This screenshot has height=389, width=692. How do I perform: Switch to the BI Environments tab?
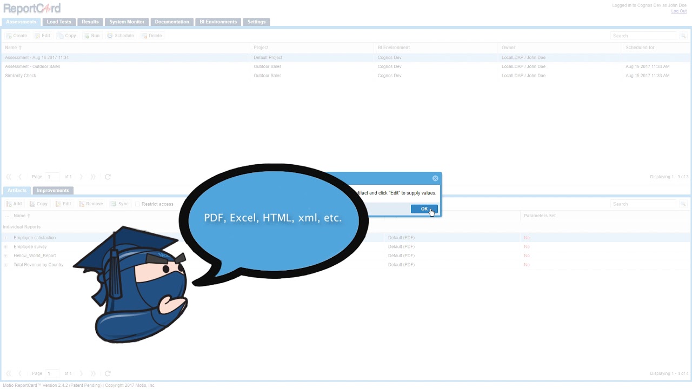tap(218, 22)
